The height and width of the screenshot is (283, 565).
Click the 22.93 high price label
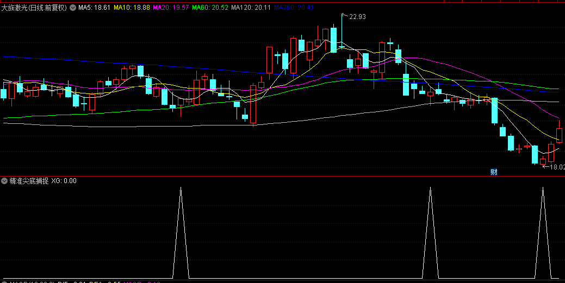tap(357, 16)
